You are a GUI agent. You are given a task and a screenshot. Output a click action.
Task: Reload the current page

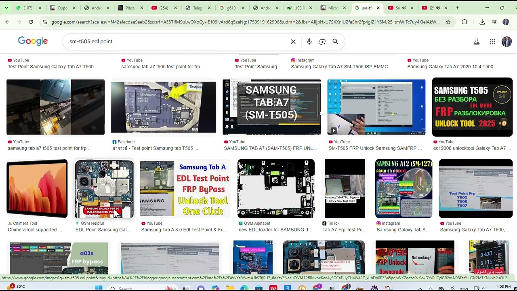[31, 22]
